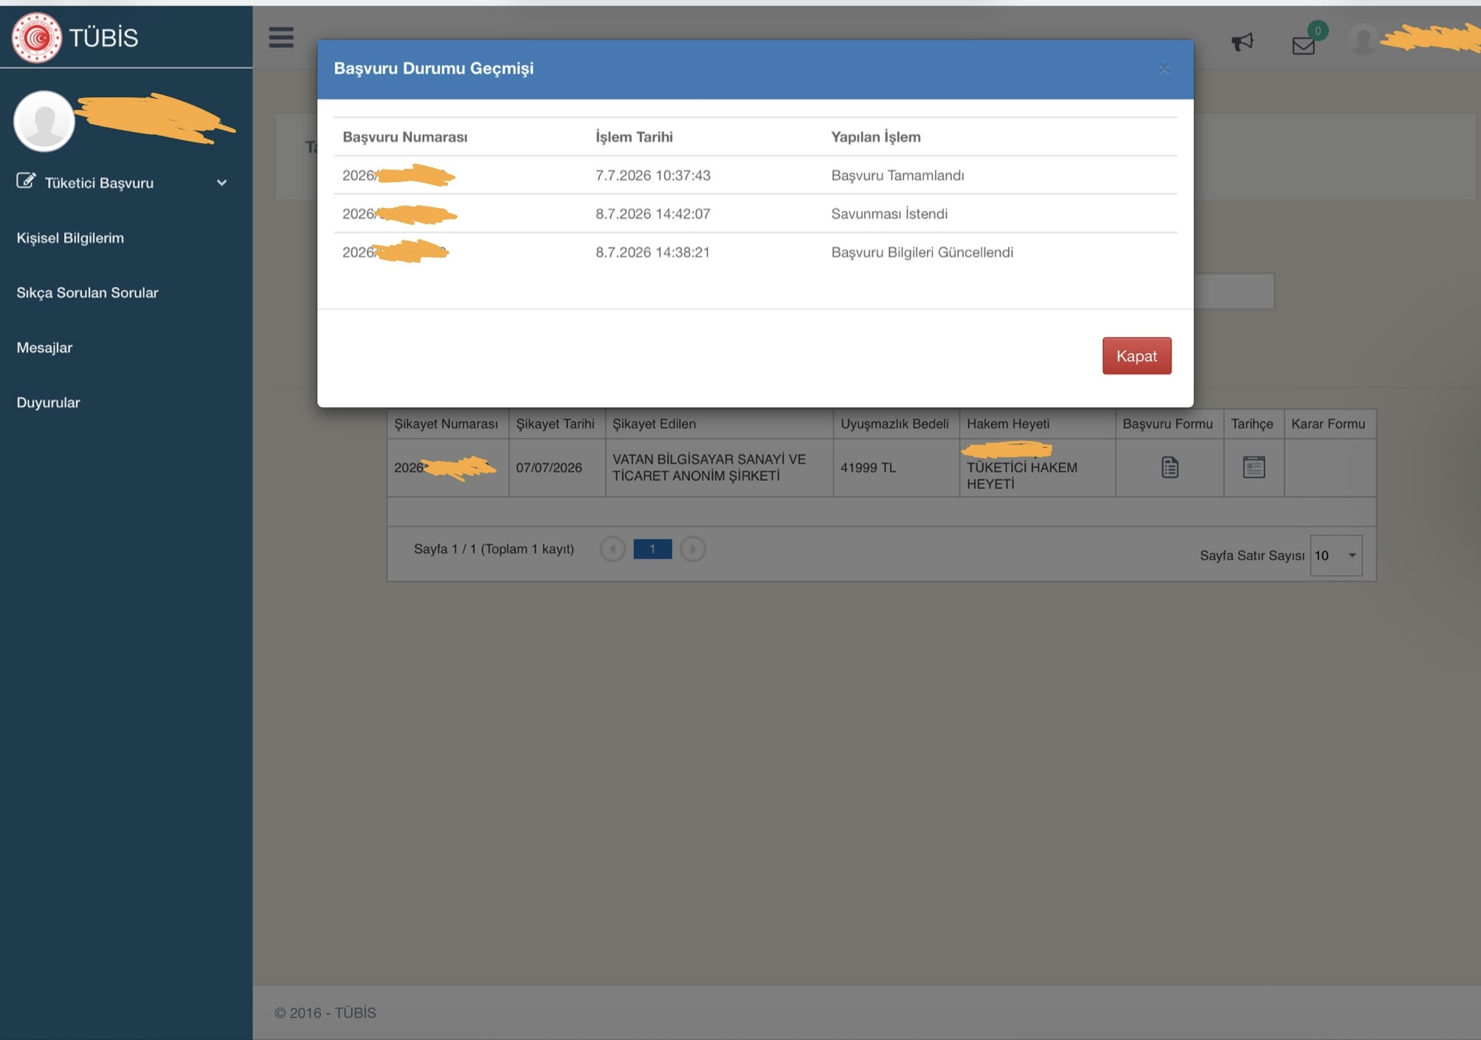Open Duyurular in the sidebar
Viewport: 1481px width, 1040px height.
[x=48, y=403]
